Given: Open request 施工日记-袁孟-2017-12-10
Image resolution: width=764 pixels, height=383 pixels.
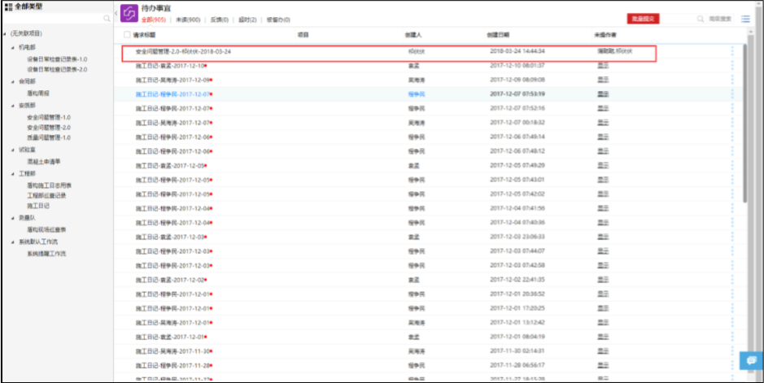Looking at the screenshot, I should coord(170,66).
